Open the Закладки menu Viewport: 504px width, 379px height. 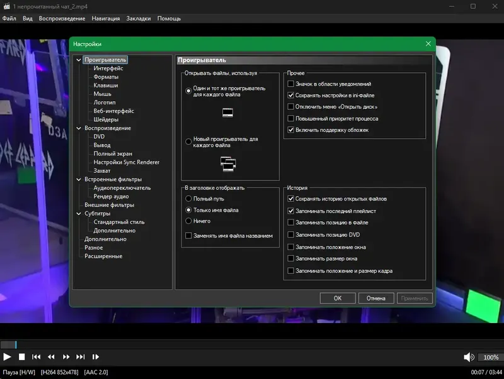[x=139, y=19]
